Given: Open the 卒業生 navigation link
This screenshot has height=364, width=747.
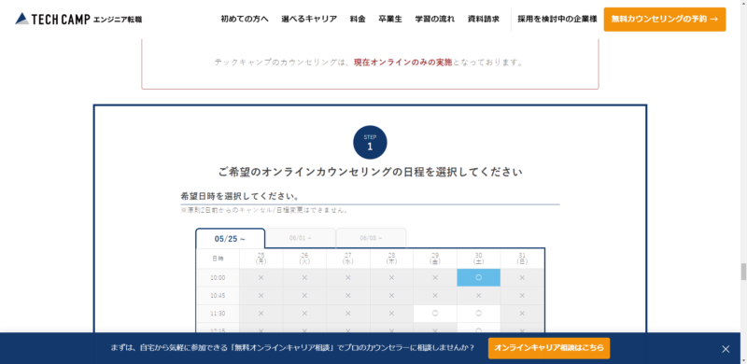Looking at the screenshot, I should 390,19.
